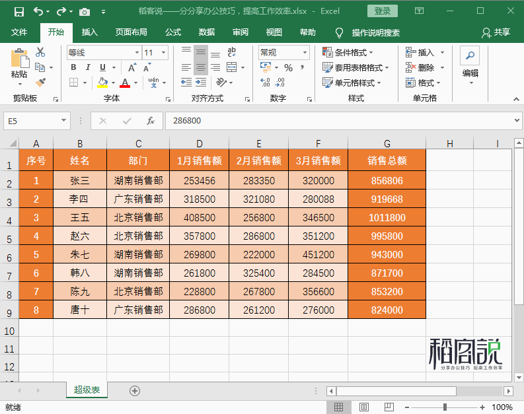This screenshot has width=524, height=414.
Task: Toggle Middle Align vertical alignment
Action: click(201, 52)
